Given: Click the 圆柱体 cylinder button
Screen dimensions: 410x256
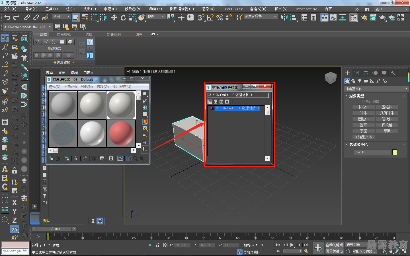Looking at the screenshot, I should (363, 119).
